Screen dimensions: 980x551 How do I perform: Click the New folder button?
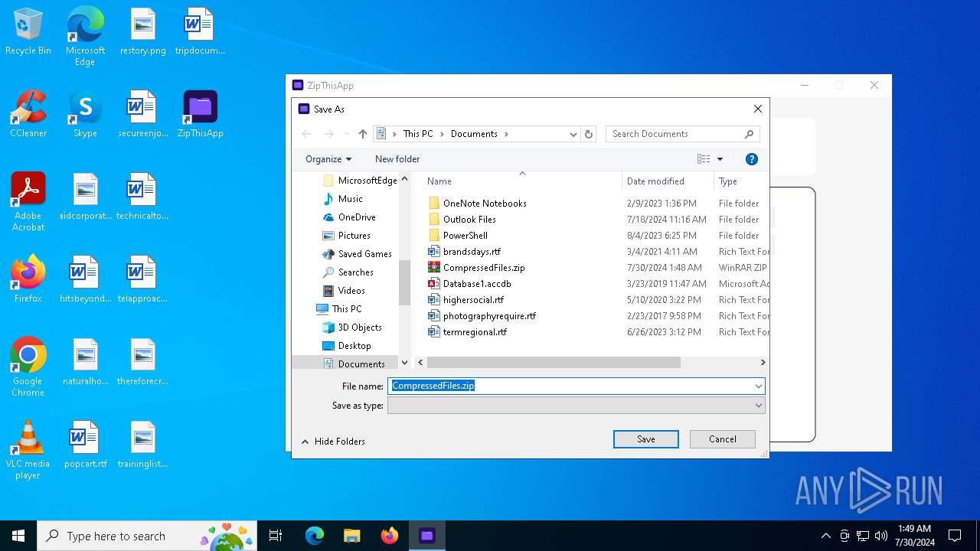click(397, 159)
